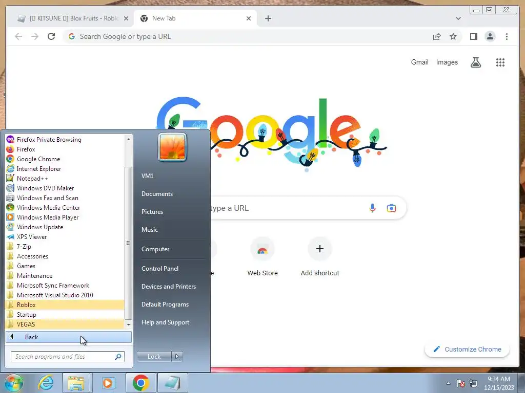Open Chrome side panel icon
Viewport: 525px width, 393px height.
(473, 36)
